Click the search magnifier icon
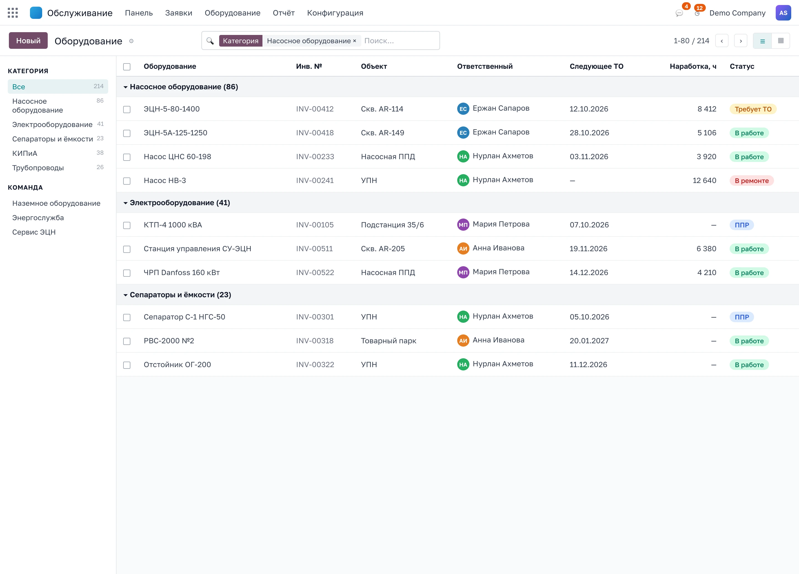This screenshot has width=799, height=574. click(x=210, y=41)
